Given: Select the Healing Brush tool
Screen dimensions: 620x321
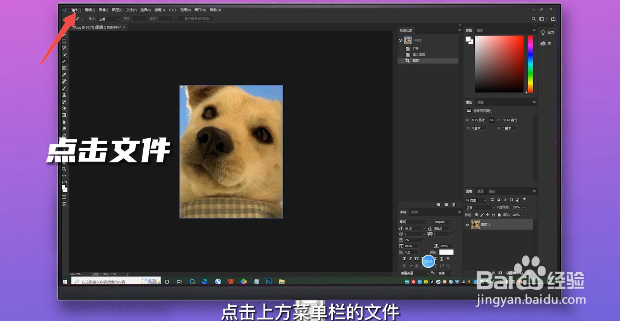Looking at the screenshot, I should click(x=64, y=82).
